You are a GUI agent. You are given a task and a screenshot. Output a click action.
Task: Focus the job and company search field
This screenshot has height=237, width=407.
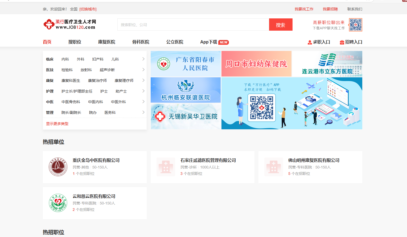tap(193, 25)
